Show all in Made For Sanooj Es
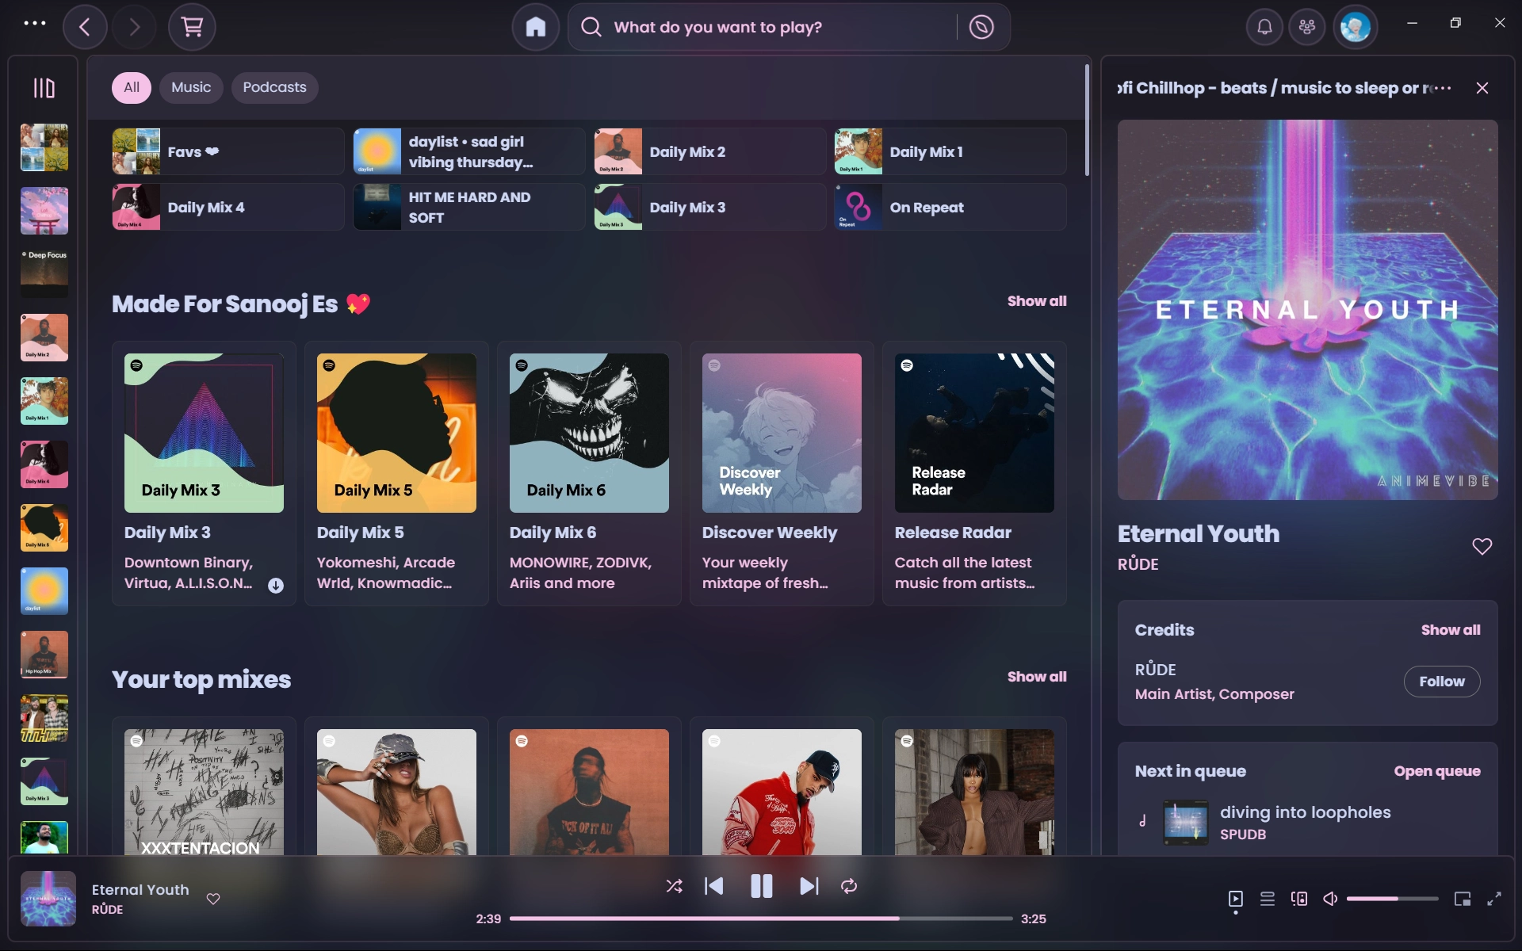1522x951 pixels. (1037, 301)
